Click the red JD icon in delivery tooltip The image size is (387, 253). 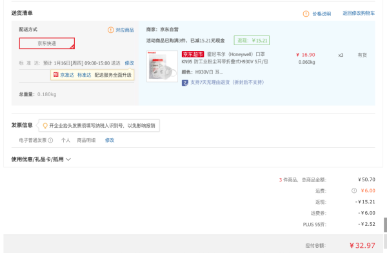pyautogui.click(x=55, y=75)
